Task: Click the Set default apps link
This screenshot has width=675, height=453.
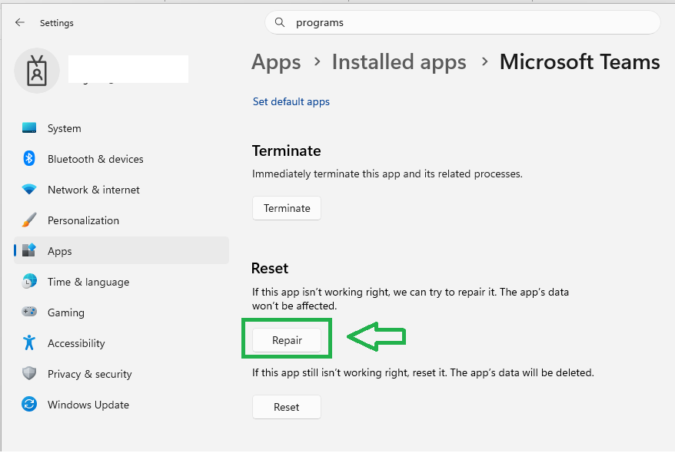Action: tap(291, 101)
